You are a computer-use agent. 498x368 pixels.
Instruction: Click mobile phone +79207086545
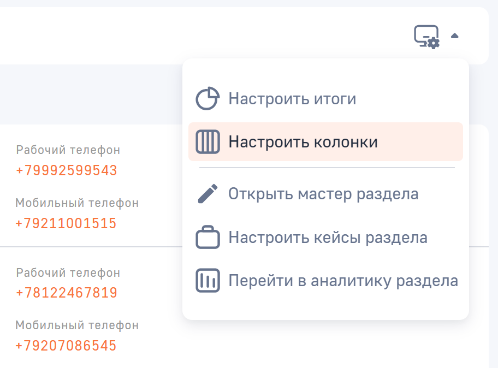coord(66,346)
